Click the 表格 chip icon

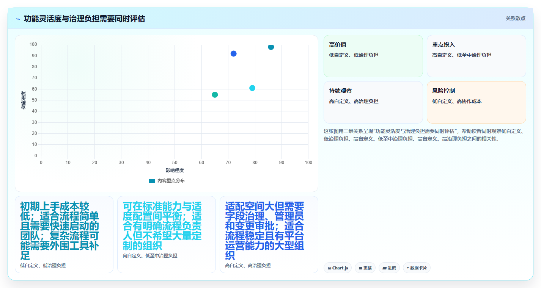(x=360, y=268)
